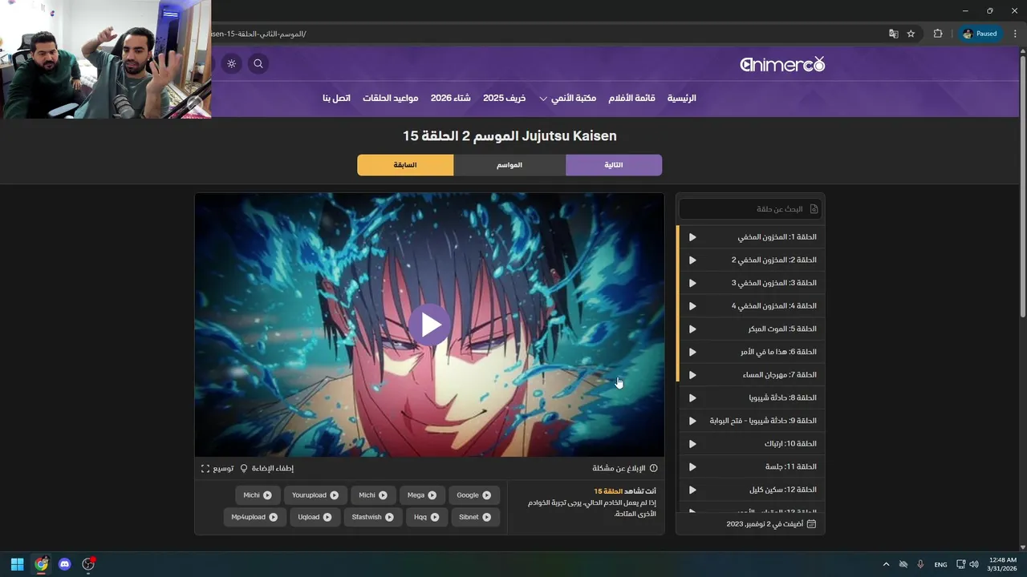This screenshot has height=577, width=1027.
Task: Open Discord from the taskbar
Action: tap(65, 564)
